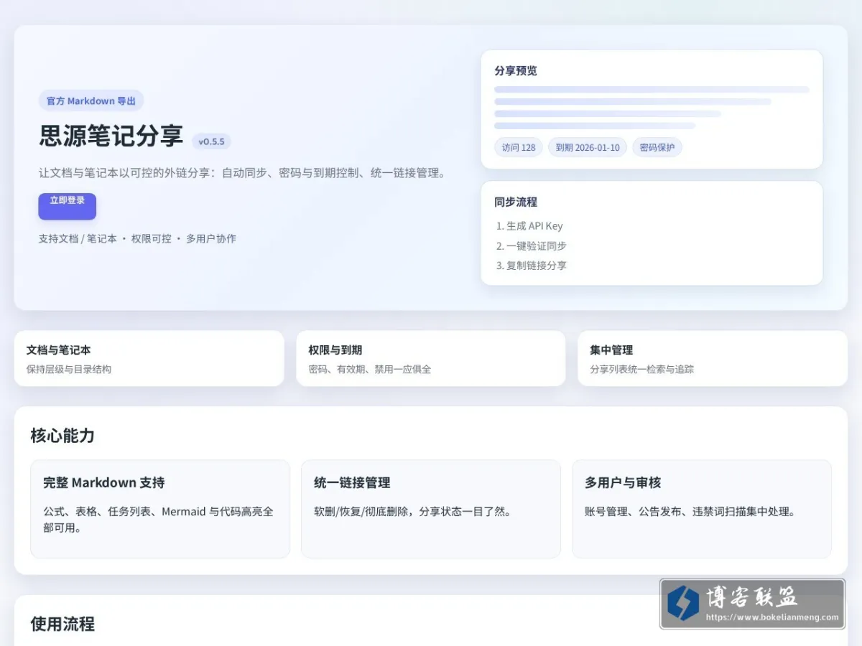
Task: Open the 完整 Markdown 支持 card
Action: click(160, 509)
